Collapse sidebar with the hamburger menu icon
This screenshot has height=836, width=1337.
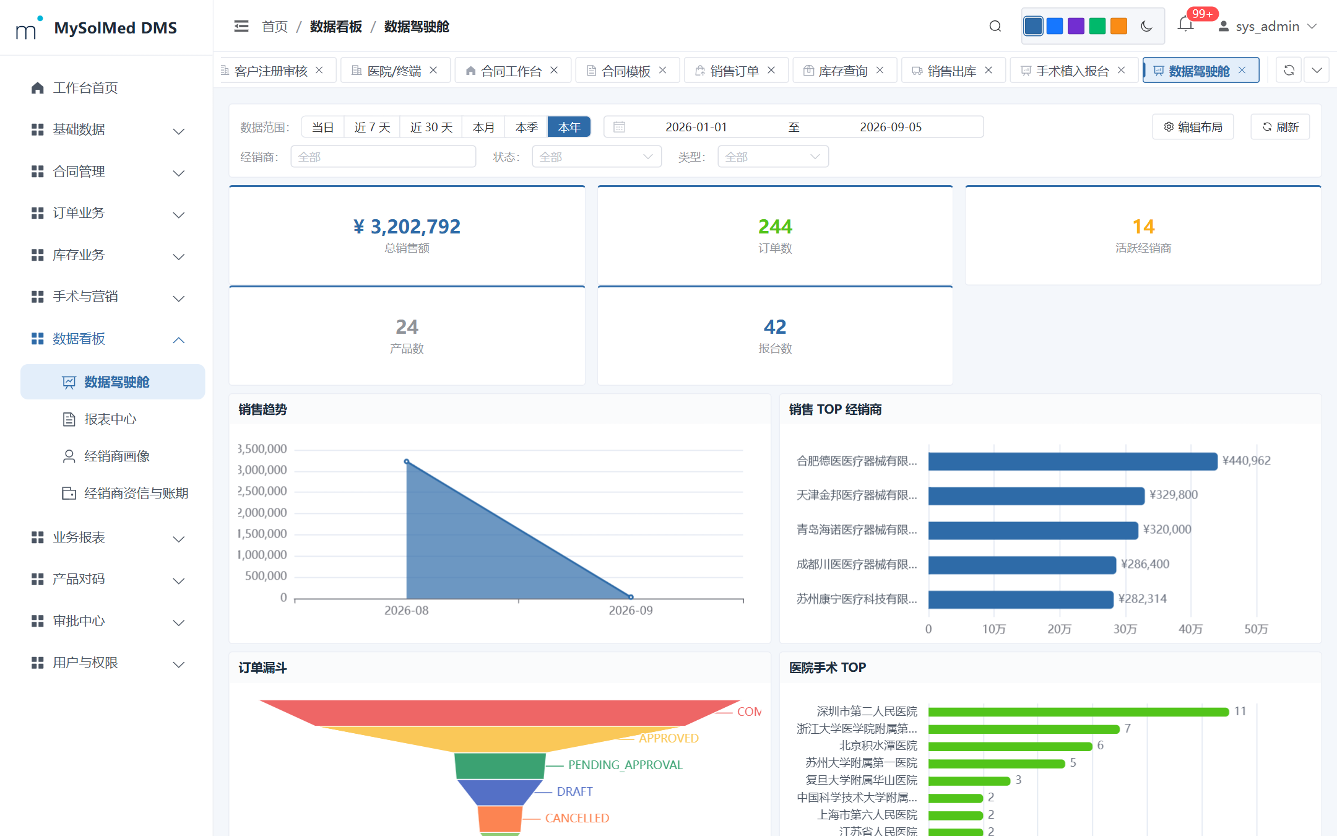(x=241, y=26)
